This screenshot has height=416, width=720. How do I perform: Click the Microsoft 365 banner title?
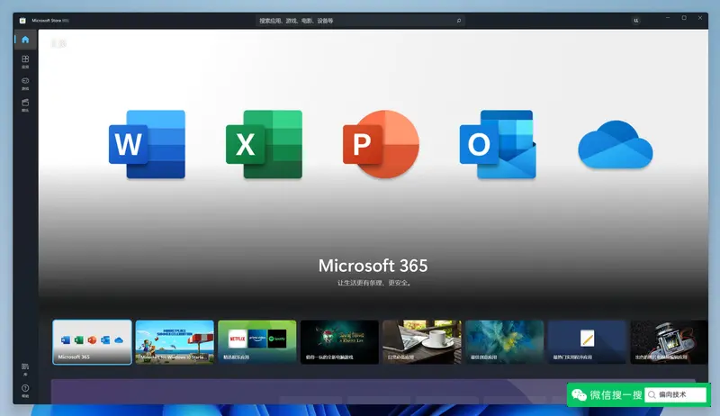point(373,266)
